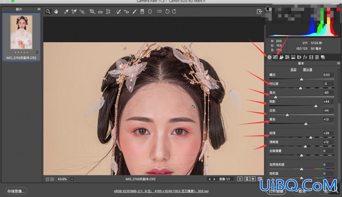Click the Highlights value field -80
Image resolution: width=342 pixels, height=197 pixels.
click(328, 93)
